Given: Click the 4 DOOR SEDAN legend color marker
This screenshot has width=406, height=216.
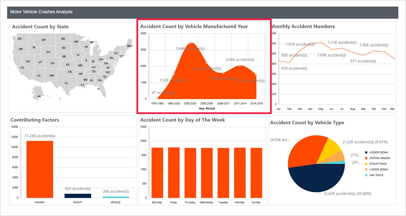Looking at the screenshot, I should (366, 152).
